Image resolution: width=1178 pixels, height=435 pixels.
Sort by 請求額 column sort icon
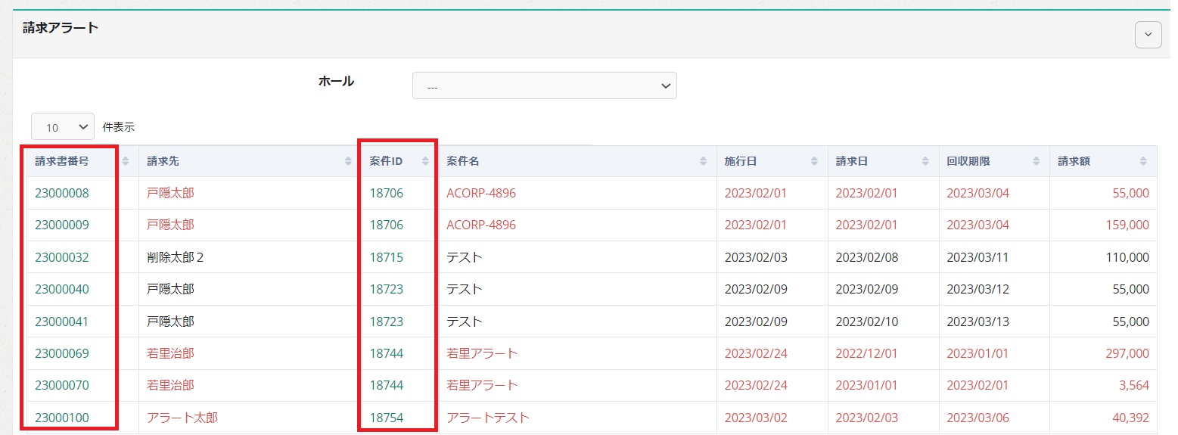click(1143, 161)
